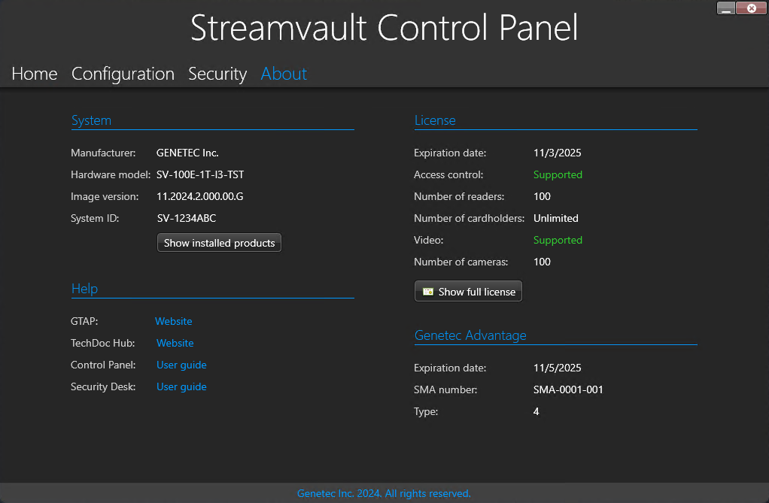
Task: Click SMA number SMA-0001-001
Action: [568, 389]
